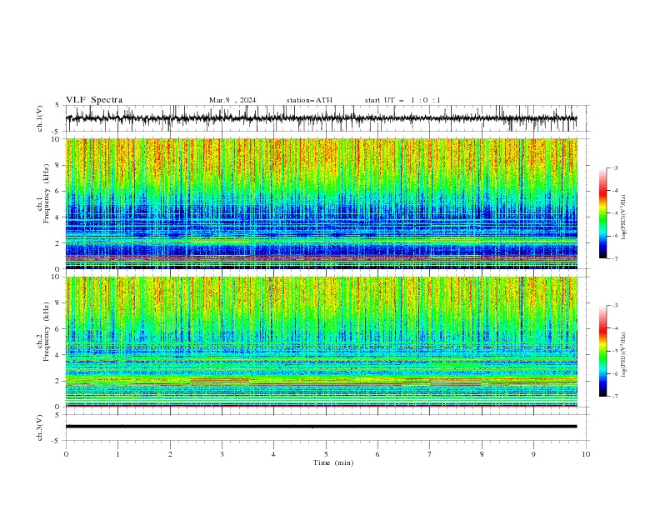
Task: Click the "-7" tick on ch.2 colorbar
Action: (615, 396)
